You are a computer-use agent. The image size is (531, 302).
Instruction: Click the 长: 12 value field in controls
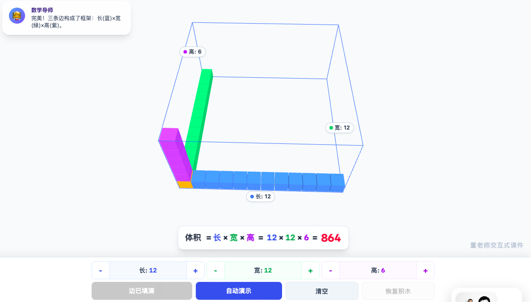pyautogui.click(x=148, y=270)
